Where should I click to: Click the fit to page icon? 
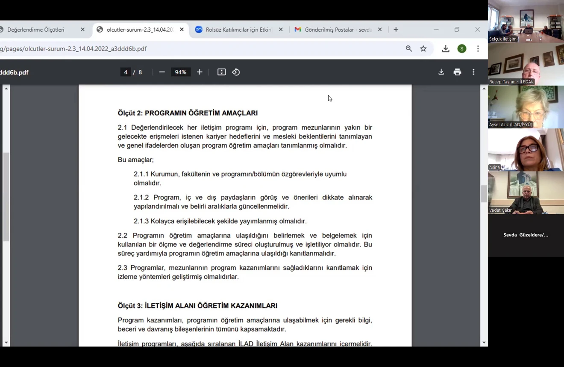(x=221, y=72)
